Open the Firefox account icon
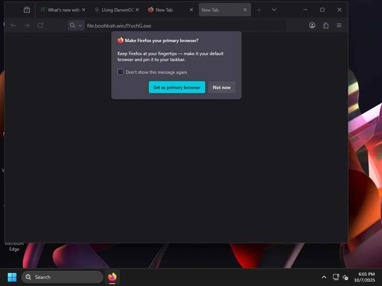The height and width of the screenshot is (286, 382). 312,25
